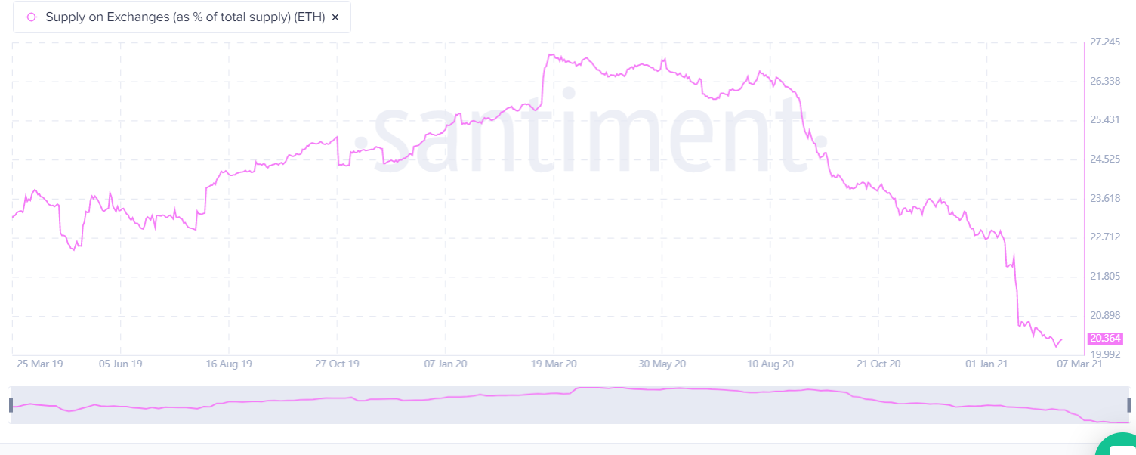Click the right handle of the range brush

point(1129,405)
